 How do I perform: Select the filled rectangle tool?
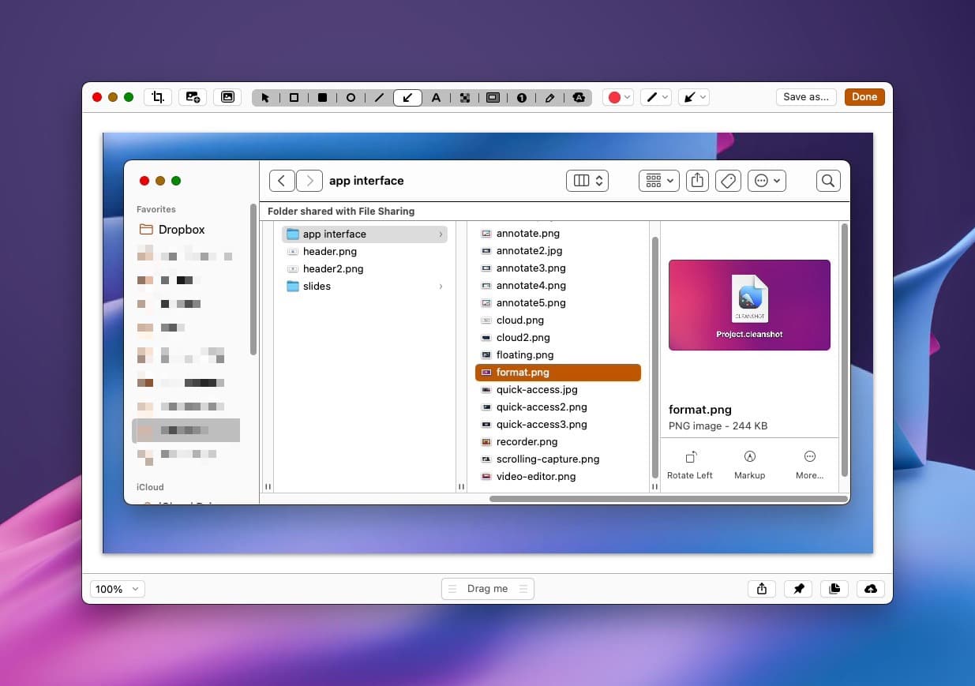coord(322,98)
